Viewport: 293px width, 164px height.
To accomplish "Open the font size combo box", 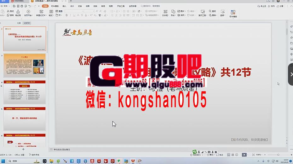I will point(89,11).
